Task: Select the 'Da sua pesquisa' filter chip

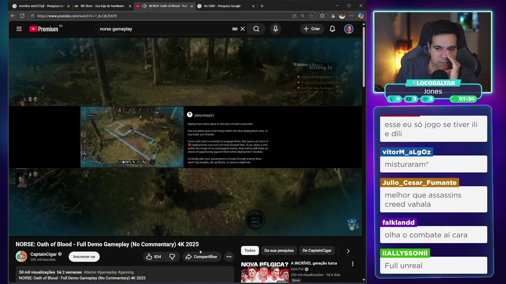Action: [x=279, y=250]
